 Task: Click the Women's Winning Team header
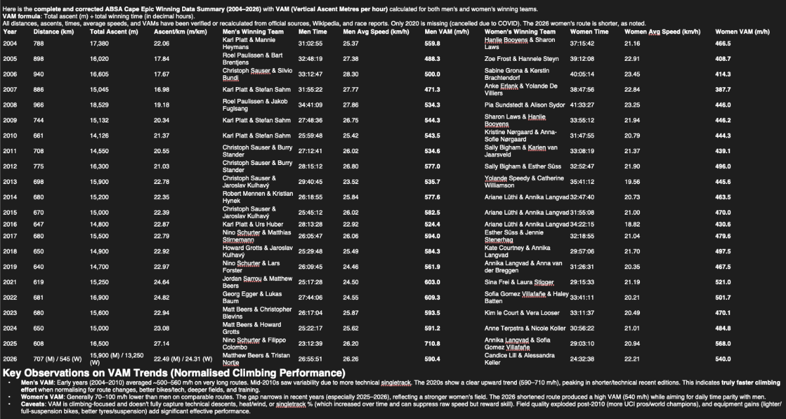(x=519, y=31)
